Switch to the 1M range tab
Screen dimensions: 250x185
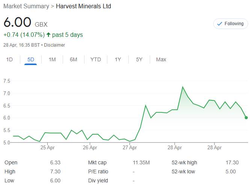point(52,59)
